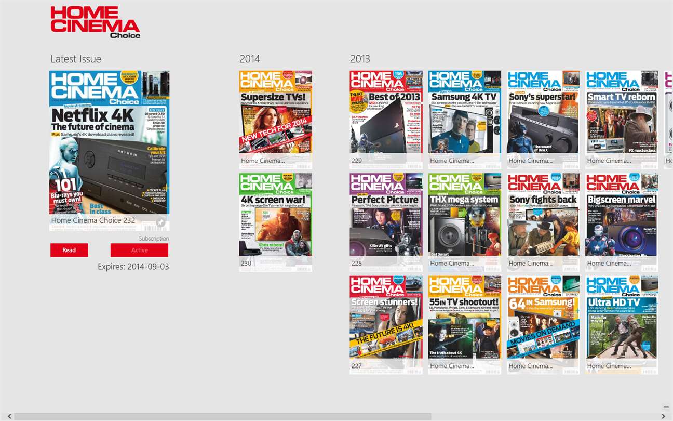Viewport: 673px width, 421px height.
Task: Open the Netflix 4K latest issue cover
Action: [109, 151]
